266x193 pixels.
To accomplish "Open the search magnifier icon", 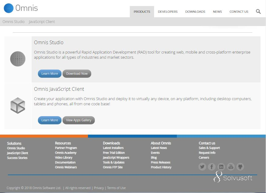I will click(258, 11).
